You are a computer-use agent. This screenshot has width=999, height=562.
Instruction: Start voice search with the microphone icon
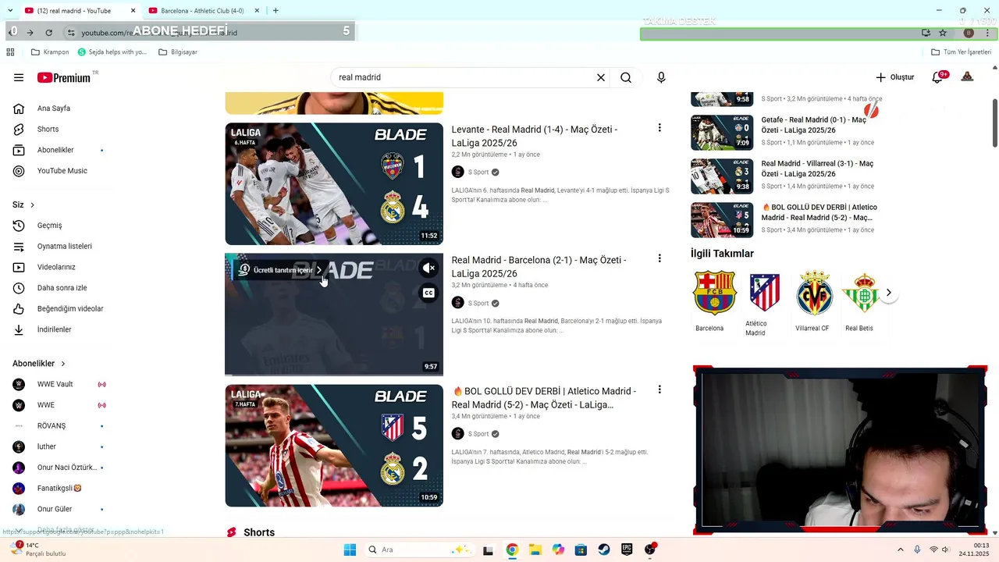point(661,77)
